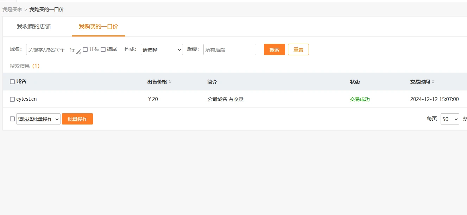Screen dimensions: 467x215
Task: Click the 批量操作 button
Action: 77,119
